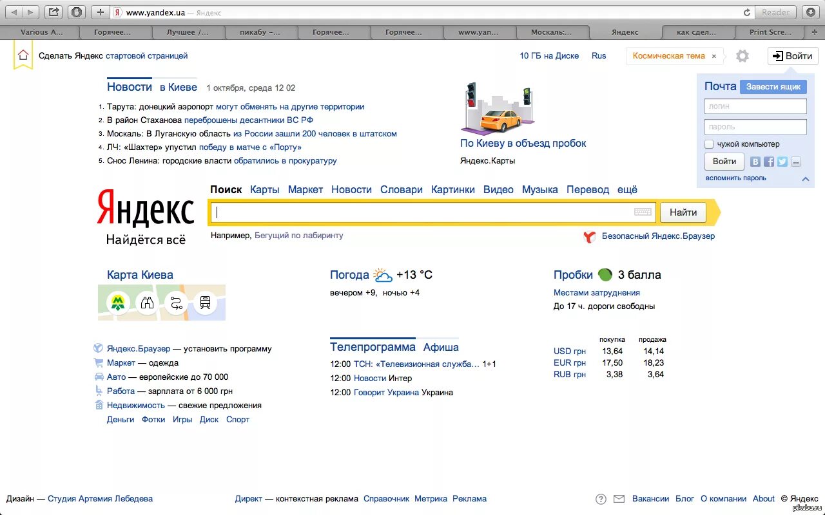Viewport: 825px width, 515px height.
Task: Open Бегущий по лабиринту example query
Action: pos(299,236)
